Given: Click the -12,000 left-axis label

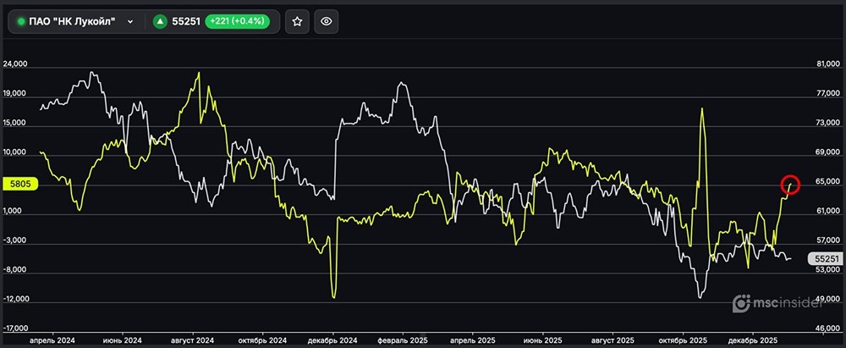Looking at the screenshot, I should coord(15,299).
